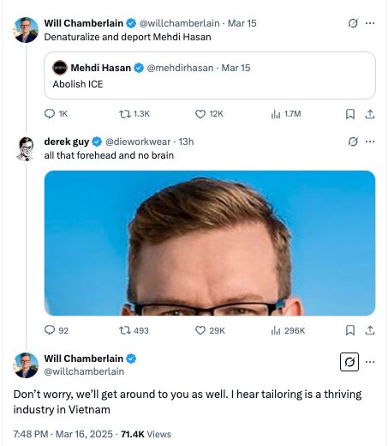Reply to Will Chamberlain's first tweet
Screen dimensions: 388x446
[x=56, y=114]
